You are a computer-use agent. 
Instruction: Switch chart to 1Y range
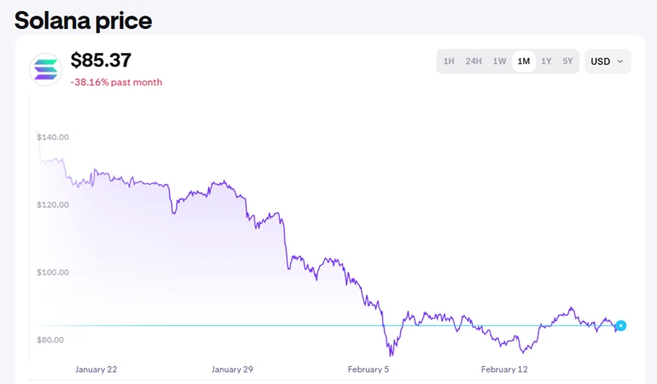(546, 61)
